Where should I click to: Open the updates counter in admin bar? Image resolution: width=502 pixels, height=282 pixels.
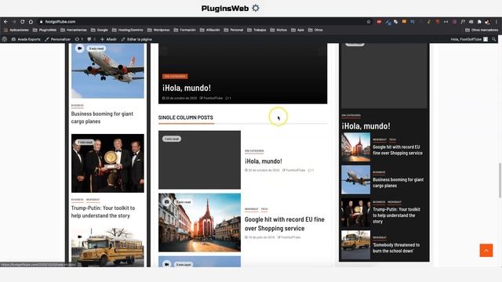(78, 39)
